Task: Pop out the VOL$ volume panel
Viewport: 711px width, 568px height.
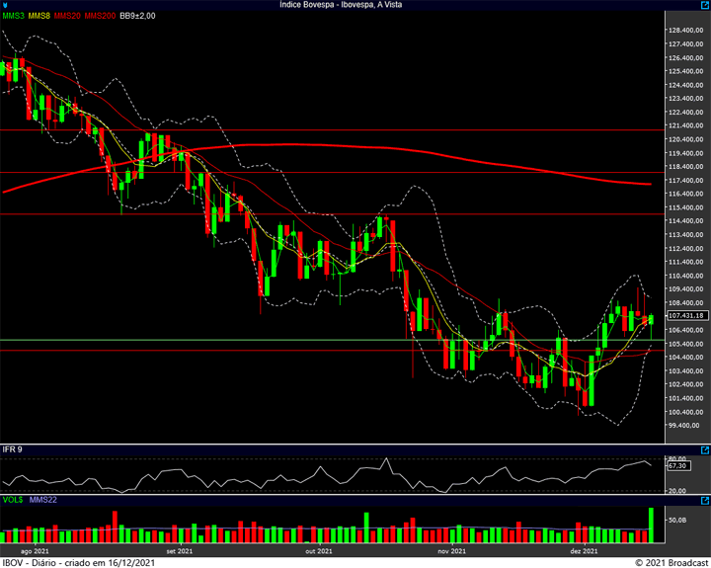Action: pyautogui.click(x=705, y=501)
